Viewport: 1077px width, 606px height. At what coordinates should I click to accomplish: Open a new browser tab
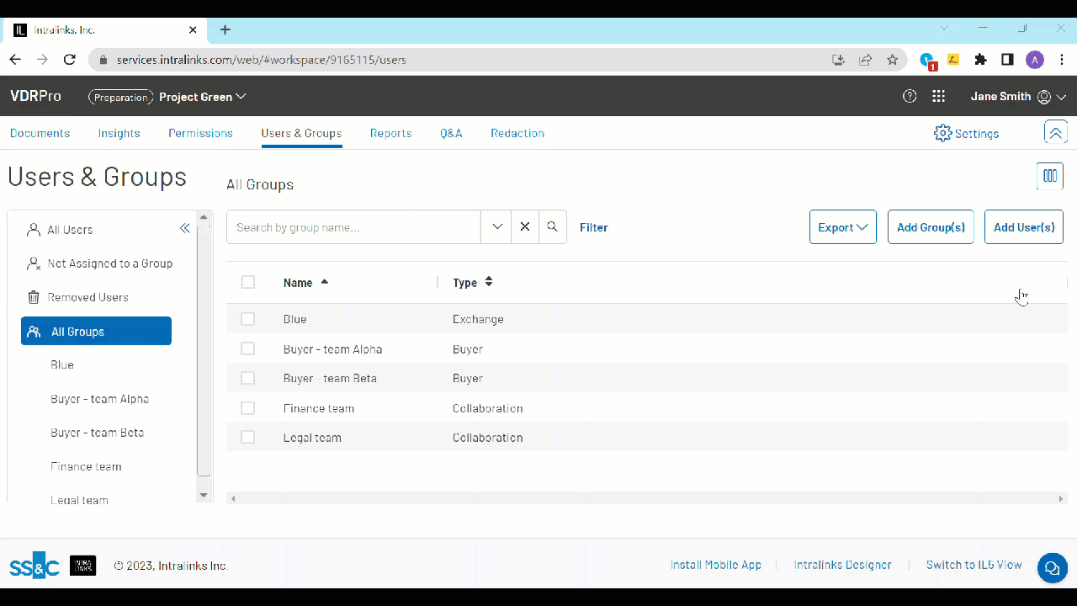[225, 29]
